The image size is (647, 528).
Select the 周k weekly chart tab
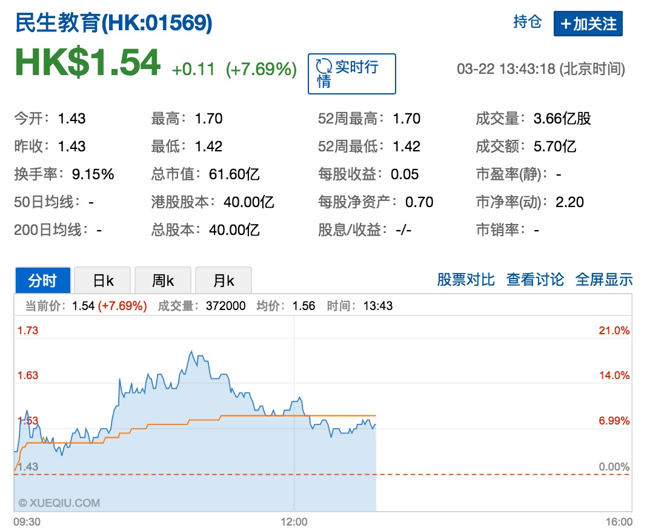pyautogui.click(x=162, y=280)
